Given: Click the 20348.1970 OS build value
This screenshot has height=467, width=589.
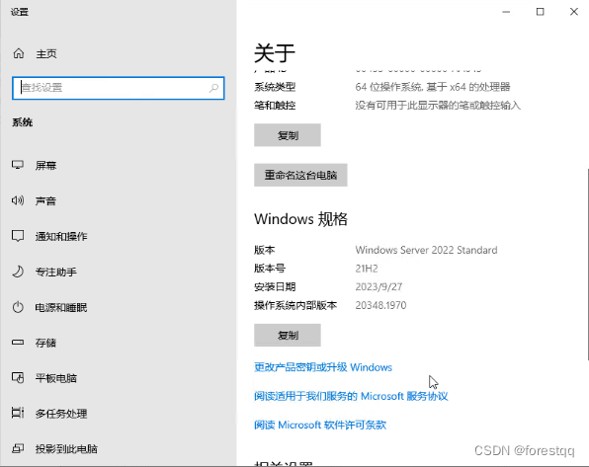Looking at the screenshot, I should 380,305.
